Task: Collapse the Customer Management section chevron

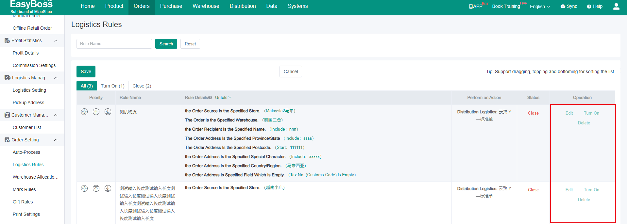Action: (x=56, y=115)
